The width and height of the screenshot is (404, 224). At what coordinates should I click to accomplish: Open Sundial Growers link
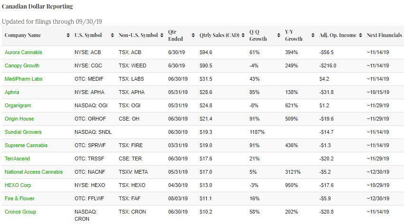click(x=23, y=132)
